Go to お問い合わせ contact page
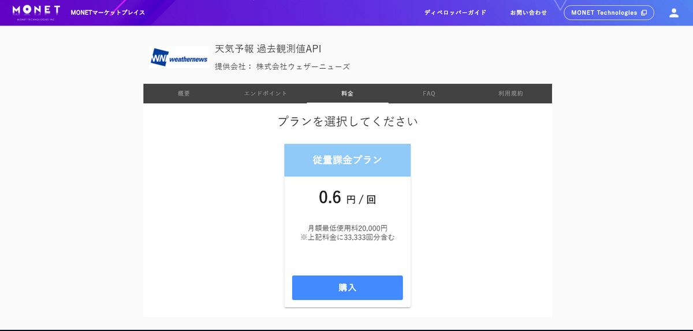This screenshot has width=693, height=331. 528,13
